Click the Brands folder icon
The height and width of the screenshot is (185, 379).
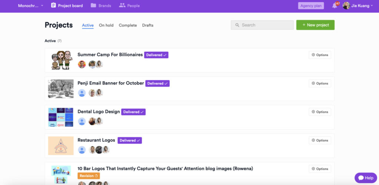pos(93,5)
